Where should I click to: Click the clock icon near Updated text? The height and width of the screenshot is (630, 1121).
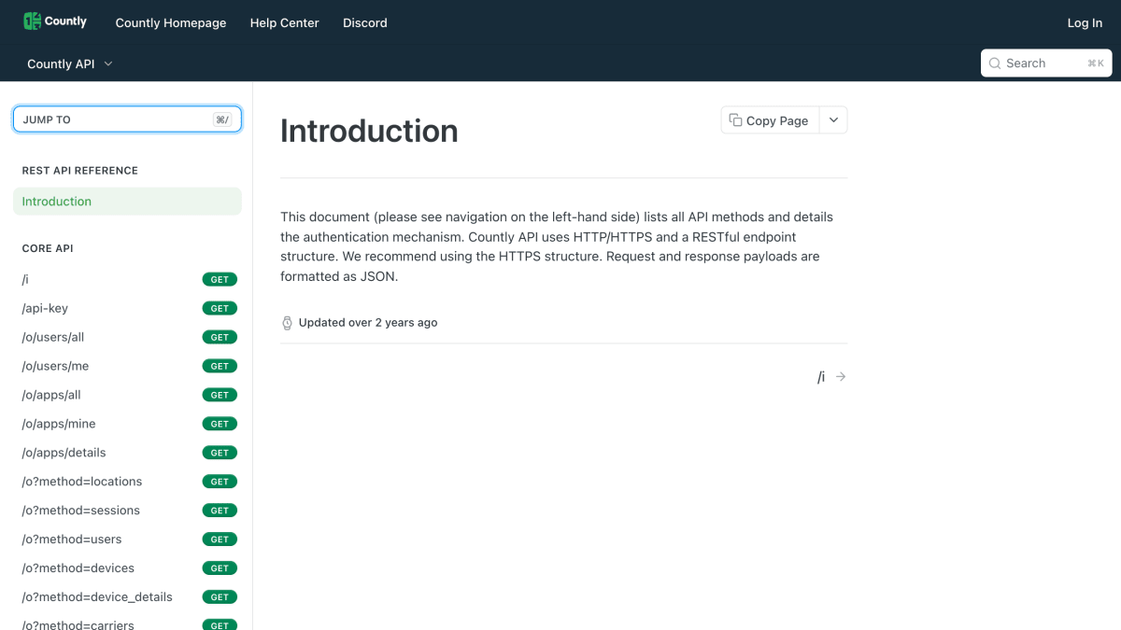click(287, 323)
